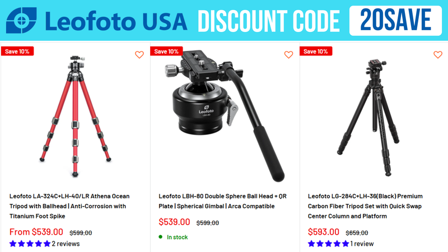Open Leofoto LBH-80 Double Sphere Ball Head link
Image resolution: width=448 pixels, height=252 pixels.
tap(222, 201)
